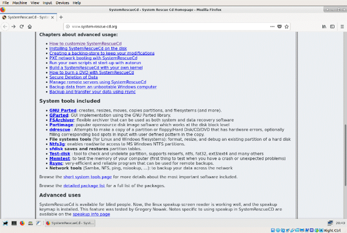Click the desktop start menu icon in the taskbar
This screenshot has height=233, width=347.
tap(5, 223)
